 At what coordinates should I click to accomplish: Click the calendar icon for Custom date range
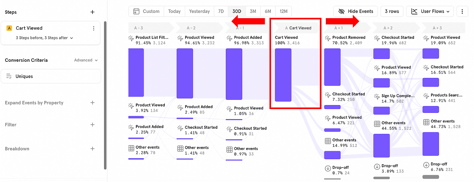[136, 11]
